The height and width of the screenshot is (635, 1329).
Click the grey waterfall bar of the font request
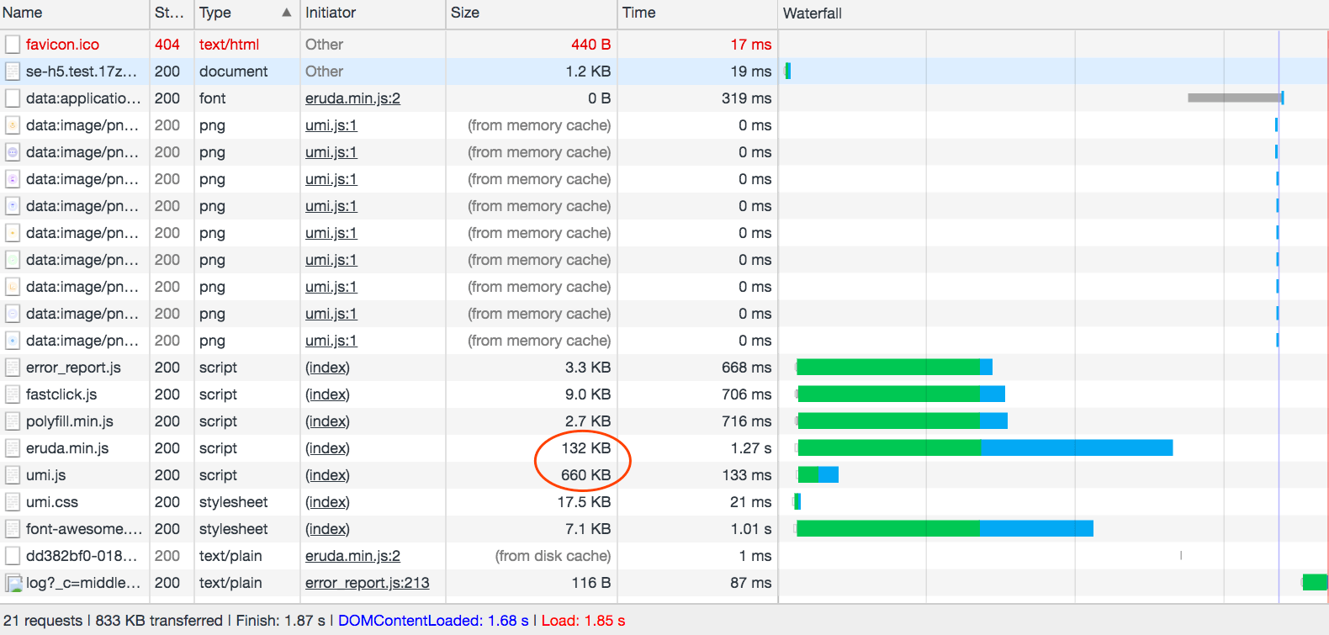coord(1234,98)
